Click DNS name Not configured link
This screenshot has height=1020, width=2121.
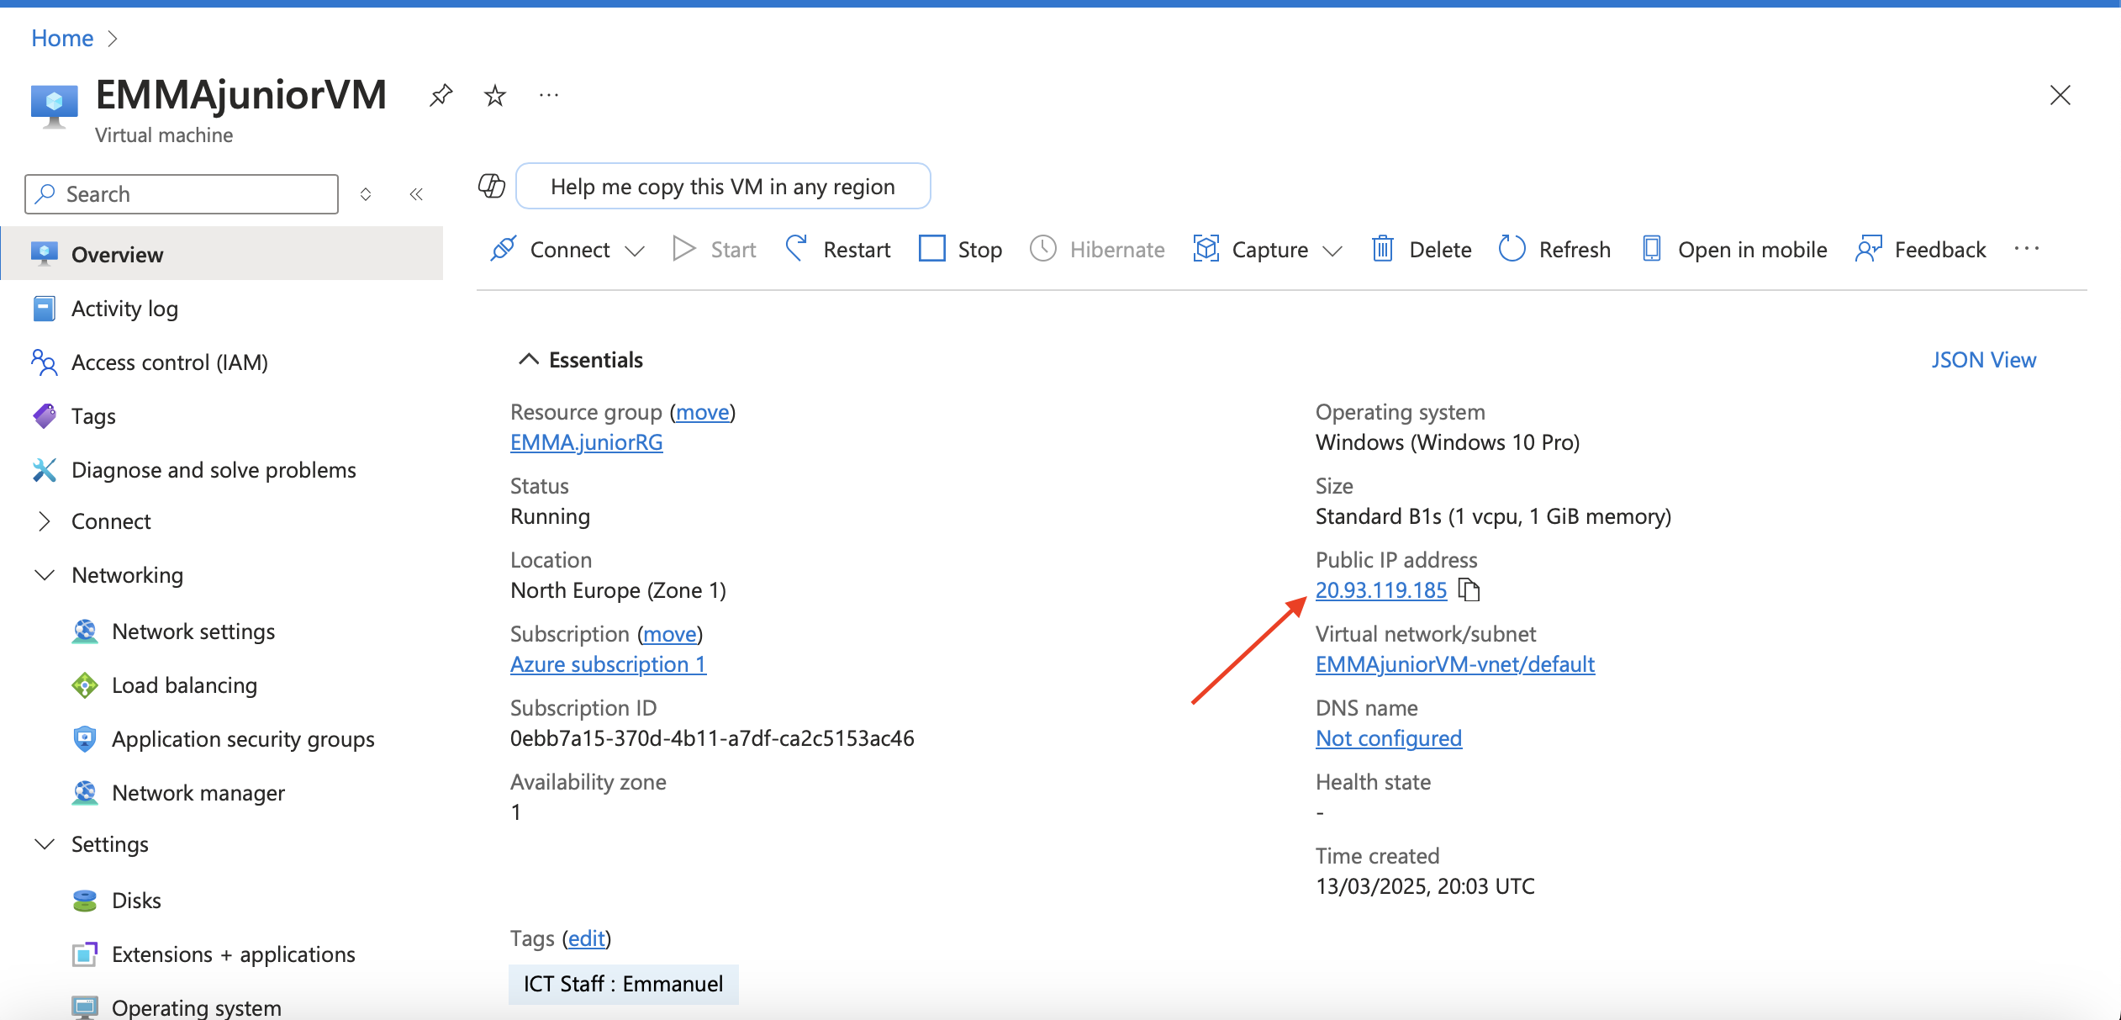click(1389, 738)
